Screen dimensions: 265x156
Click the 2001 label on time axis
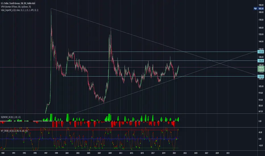(x=67, y=153)
